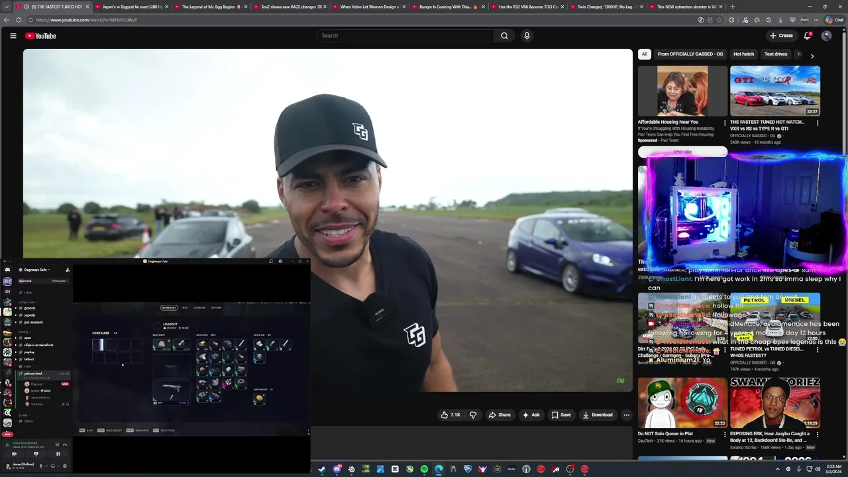
Task: Open the headphones device dropdown arrow in Discord
Action: click(x=58, y=466)
